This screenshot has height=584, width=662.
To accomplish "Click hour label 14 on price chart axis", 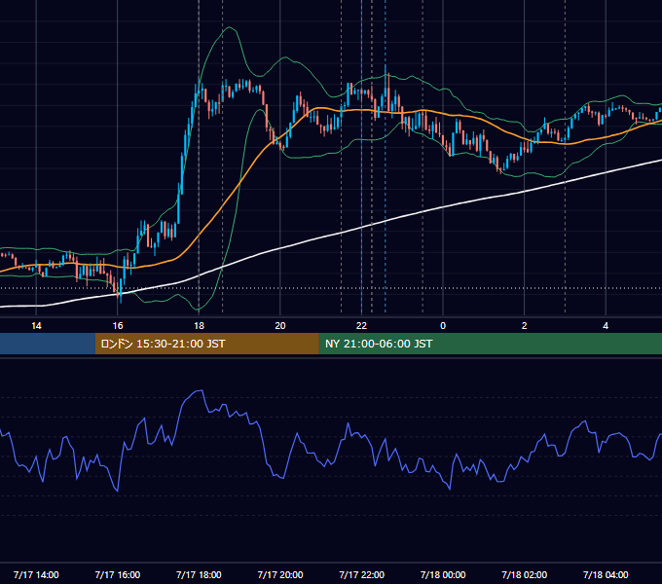I will pyautogui.click(x=36, y=326).
